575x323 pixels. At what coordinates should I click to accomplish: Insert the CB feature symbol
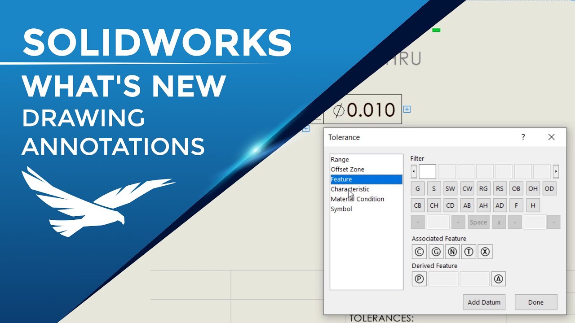(x=418, y=205)
